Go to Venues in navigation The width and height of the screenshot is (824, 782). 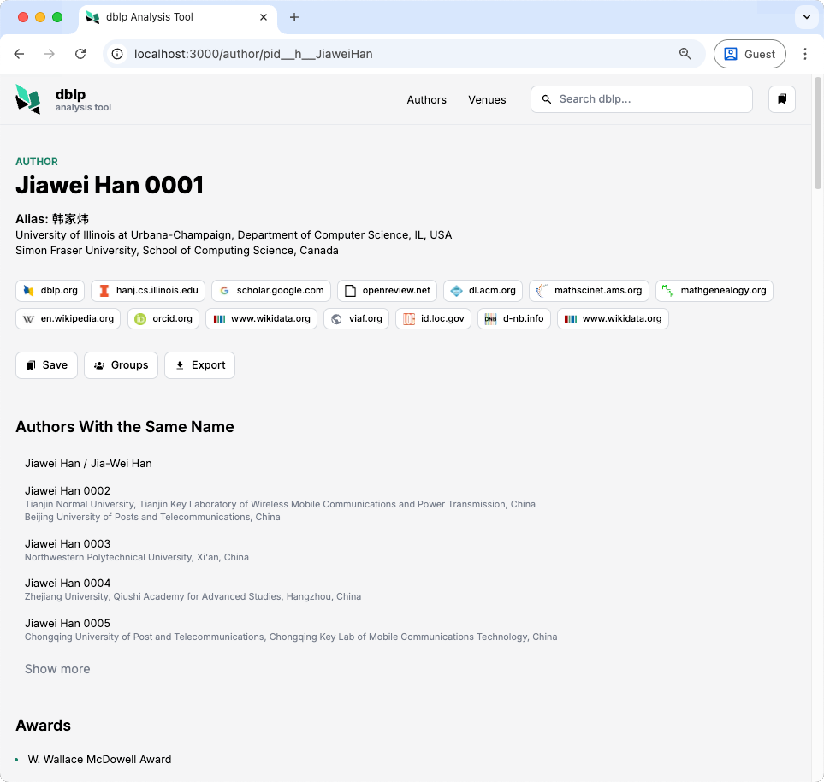pyautogui.click(x=487, y=100)
